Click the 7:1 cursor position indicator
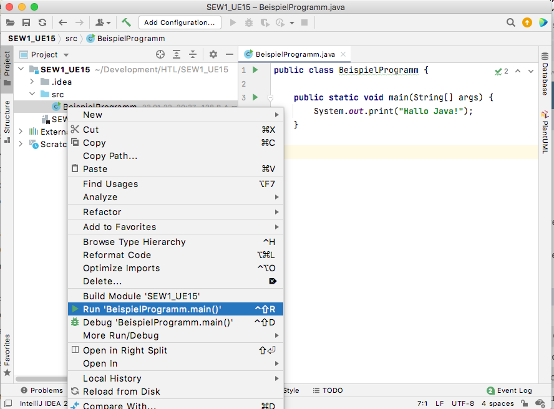Image resolution: width=554 pixels, height=409 pixels. click(422, 403)
